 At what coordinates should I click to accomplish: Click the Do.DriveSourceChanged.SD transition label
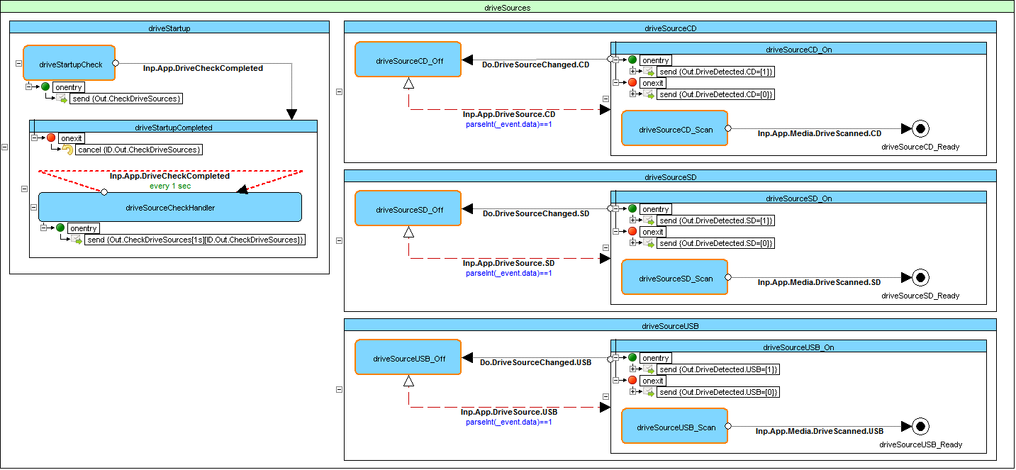(x=536, y=213)
